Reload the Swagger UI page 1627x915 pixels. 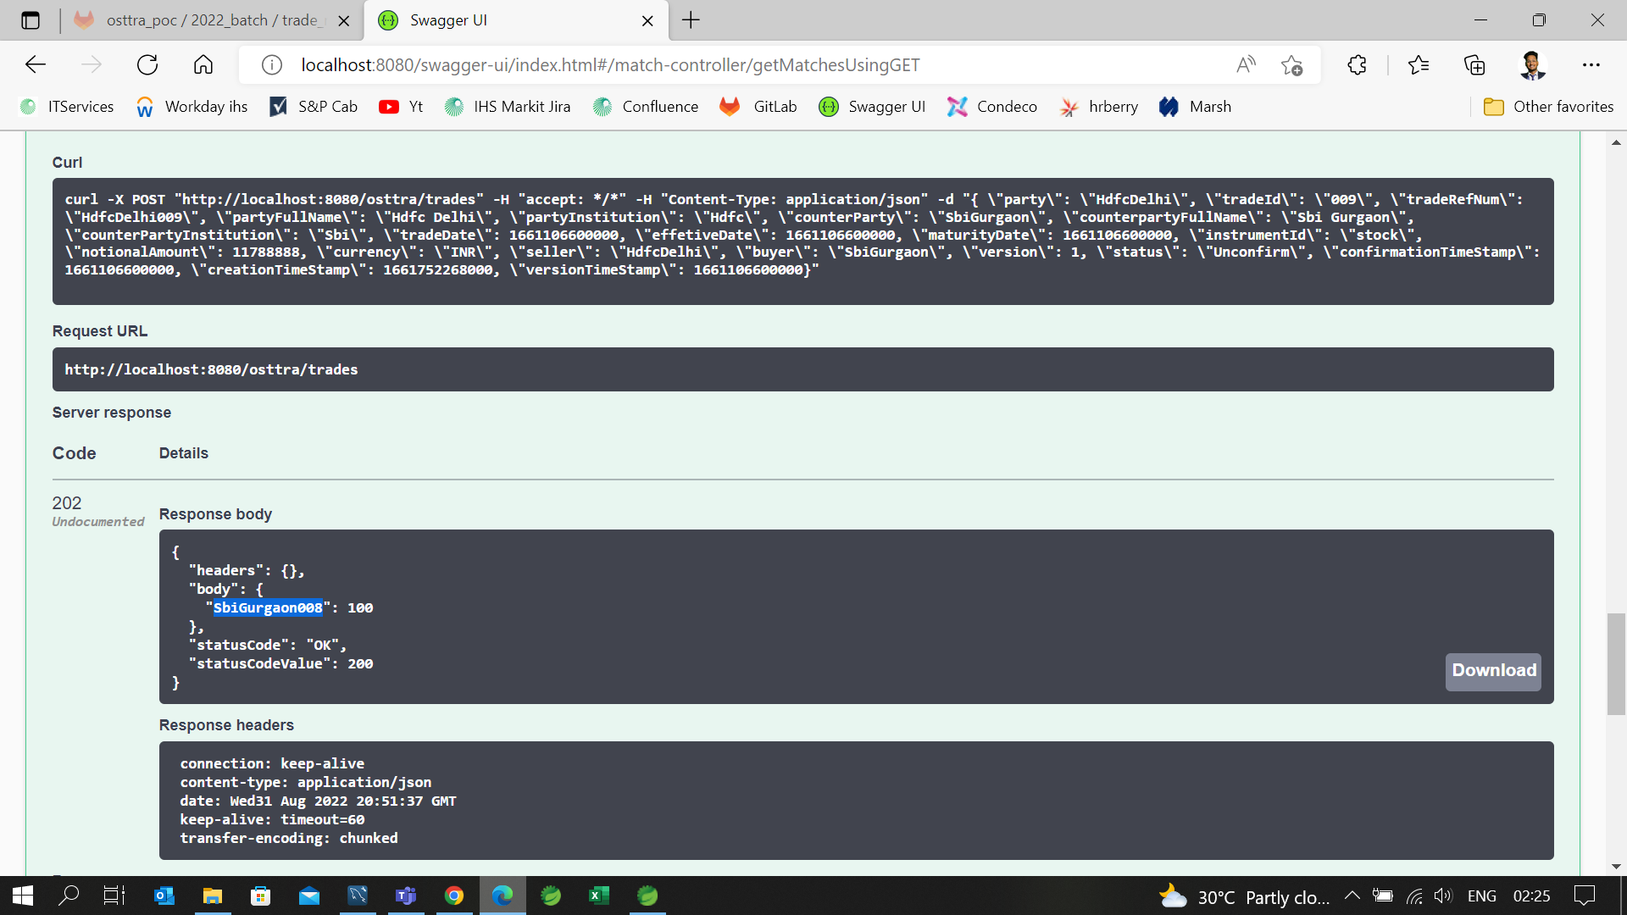click(147, 65)
